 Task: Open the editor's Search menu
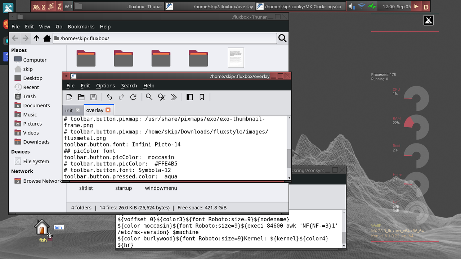tap(129, 86)
